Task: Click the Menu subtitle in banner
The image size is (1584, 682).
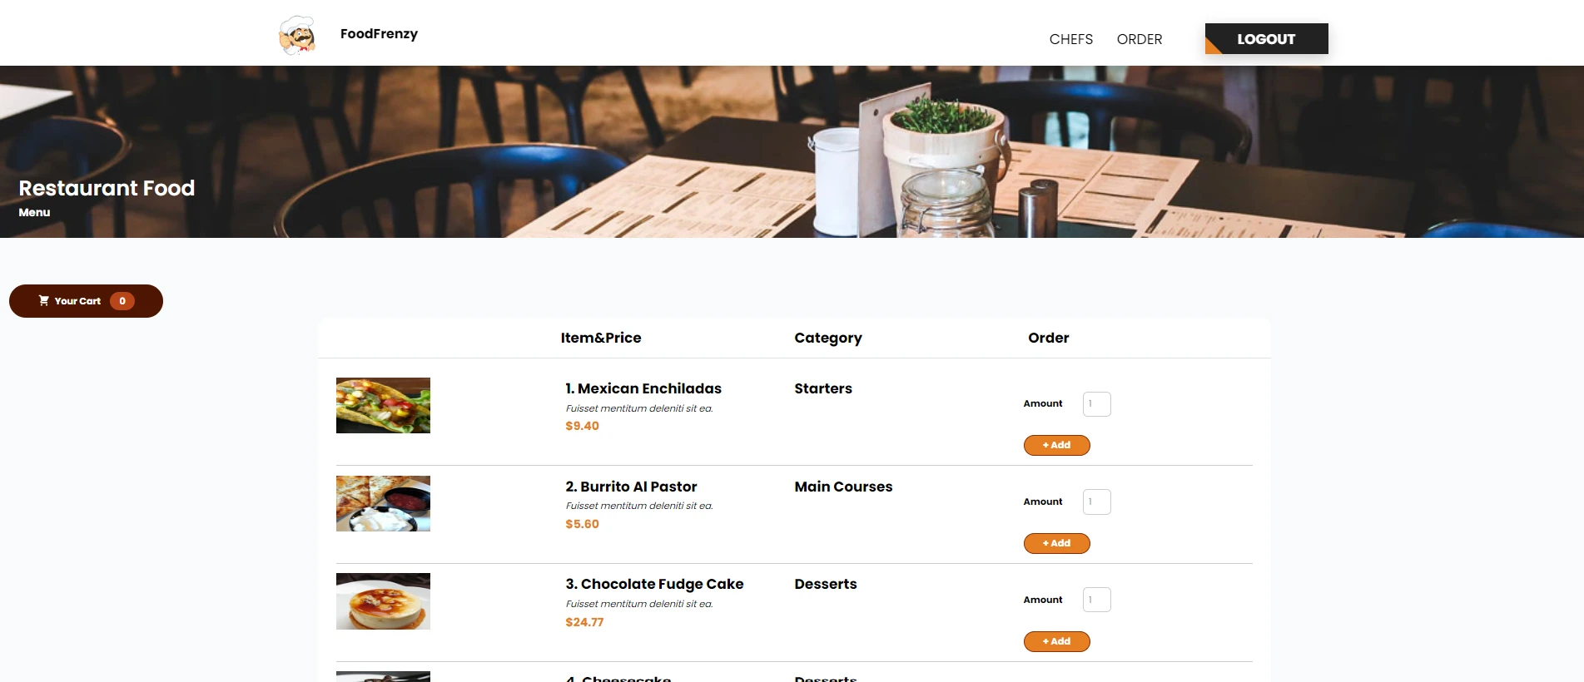Action: (x=34, y=212)
